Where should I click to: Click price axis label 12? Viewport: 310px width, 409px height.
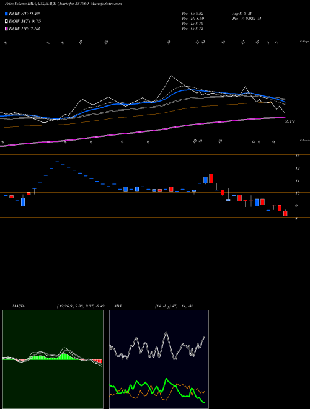tap(297, 169)
